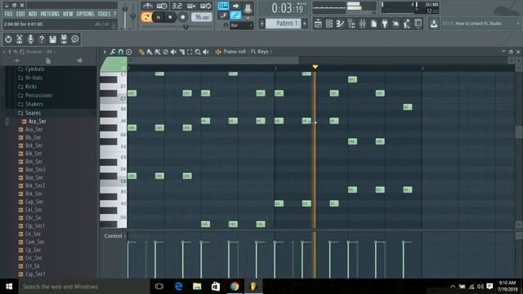This screenshot has width=523, height=294.
Task: Select the piano roll zoom tool
Action: click(x=198, y=51)
